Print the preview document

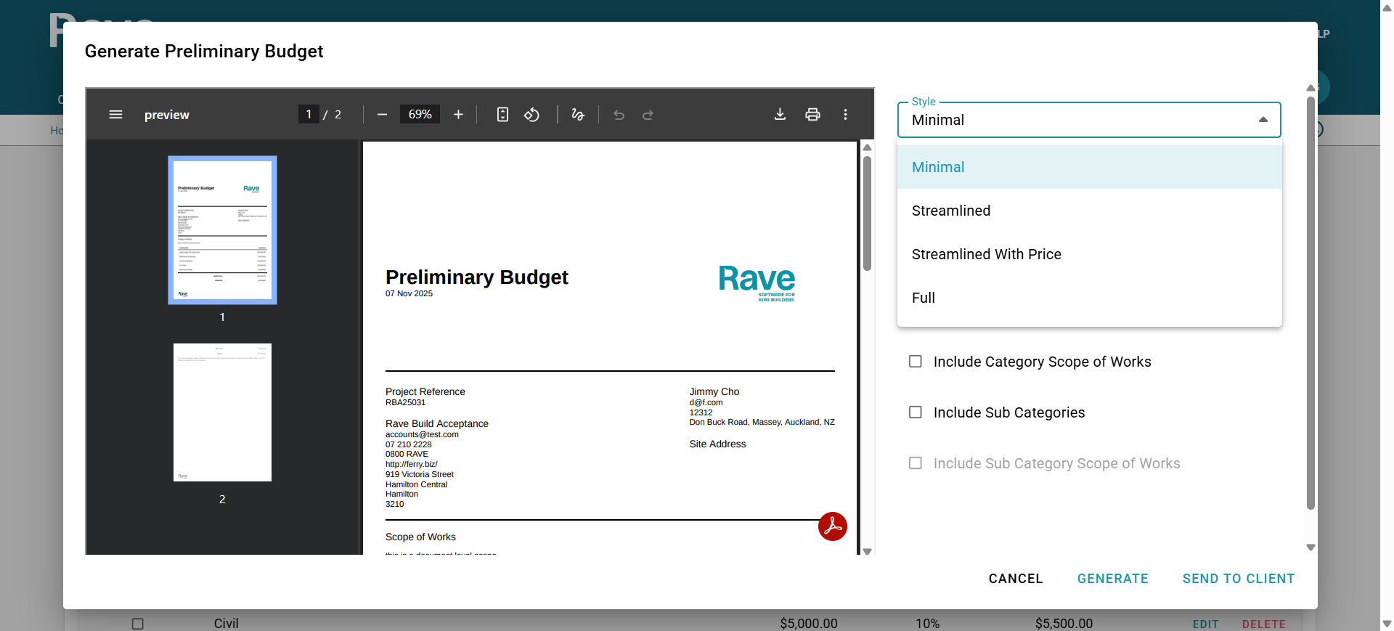(x=812, y=115)
